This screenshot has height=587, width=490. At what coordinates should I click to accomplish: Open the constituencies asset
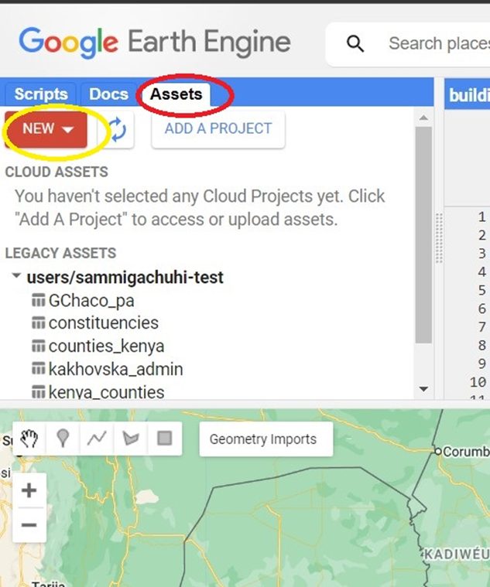(104, 323)
